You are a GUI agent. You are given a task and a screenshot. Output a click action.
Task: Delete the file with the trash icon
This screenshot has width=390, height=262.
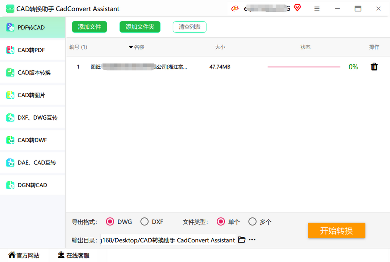(374, 67)
